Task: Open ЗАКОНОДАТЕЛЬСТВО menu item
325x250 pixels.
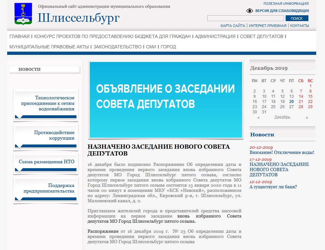Action: coord(117,47)
